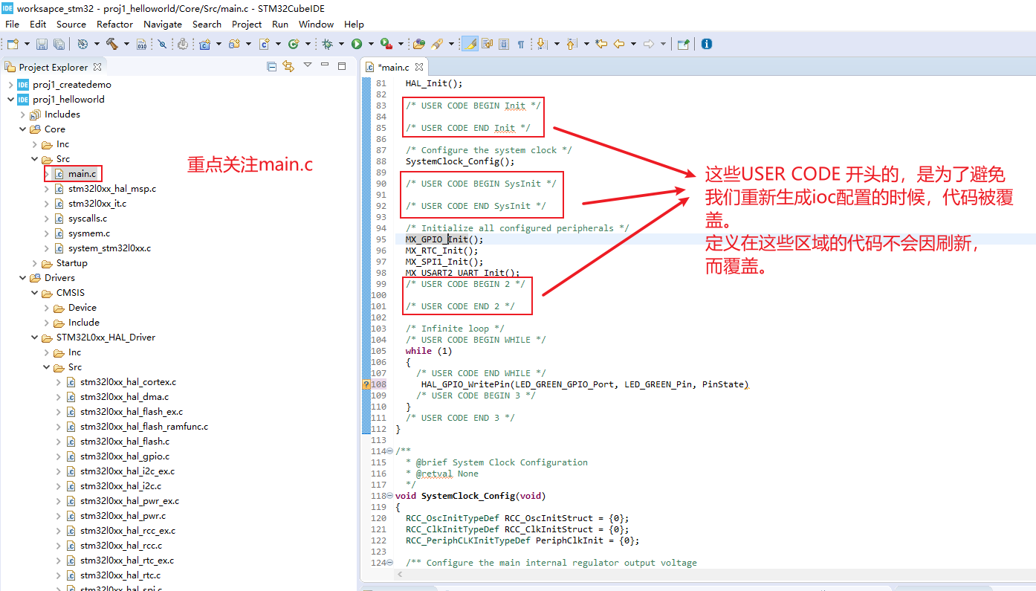Close the Project Explorer tab
Viewport: 1036px width, 591px height.
coord(97,66)
